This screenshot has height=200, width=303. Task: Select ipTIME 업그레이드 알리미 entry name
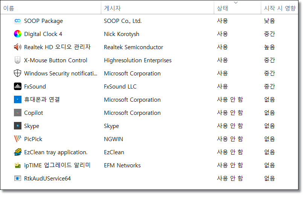point(57,165)
